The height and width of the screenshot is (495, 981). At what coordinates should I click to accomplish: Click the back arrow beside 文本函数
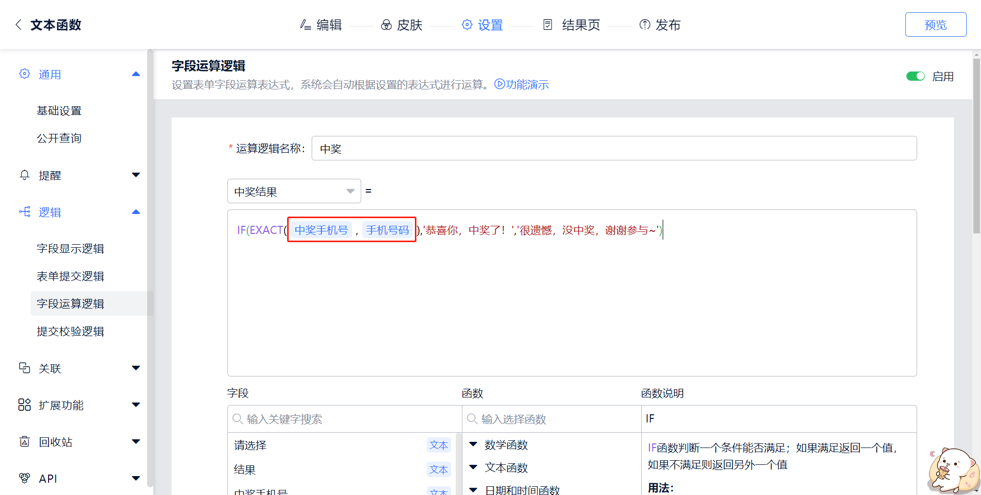point(18,25)
